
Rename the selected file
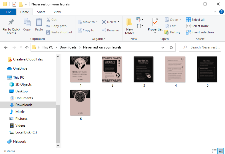[x=110, y=30]
